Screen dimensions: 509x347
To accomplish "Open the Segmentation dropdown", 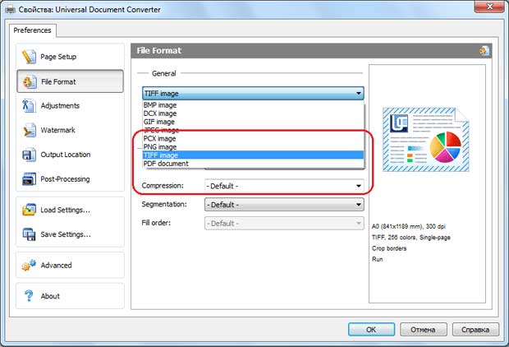I will point(284,205).
